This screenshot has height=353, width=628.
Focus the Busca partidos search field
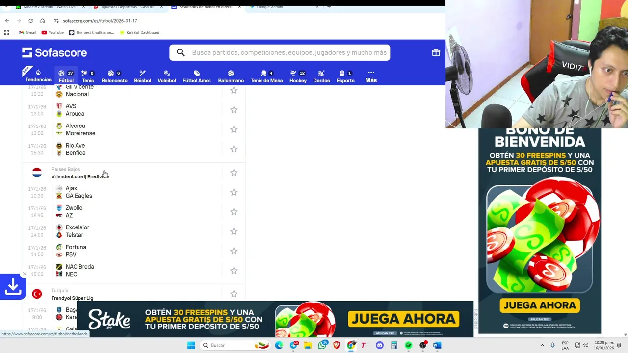280,52
